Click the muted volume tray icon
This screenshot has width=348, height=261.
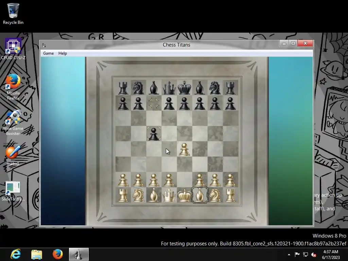coord(314,255)
